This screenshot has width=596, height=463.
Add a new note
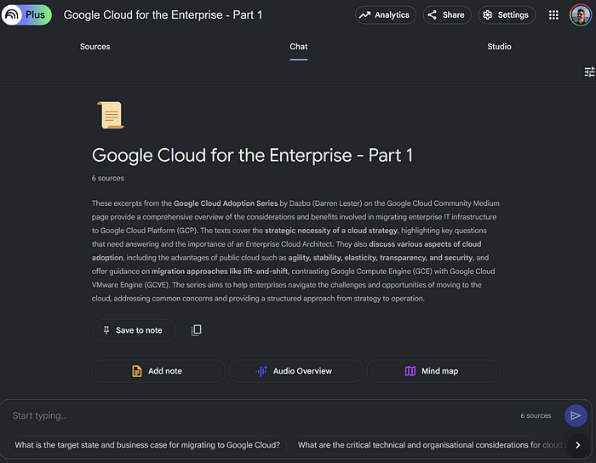(x=158, y=371)
